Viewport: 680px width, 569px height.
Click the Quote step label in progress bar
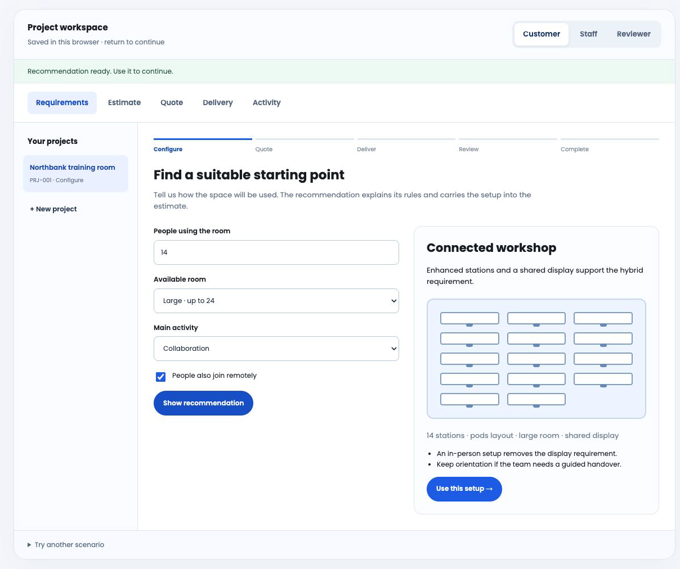264,149
